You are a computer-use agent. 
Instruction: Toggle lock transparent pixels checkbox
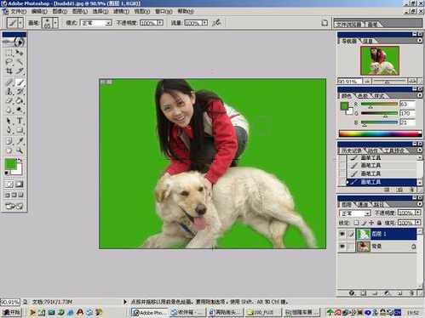356,223
